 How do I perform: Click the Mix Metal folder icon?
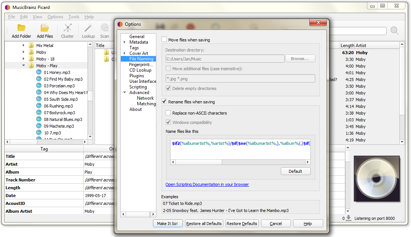(31, 45)
